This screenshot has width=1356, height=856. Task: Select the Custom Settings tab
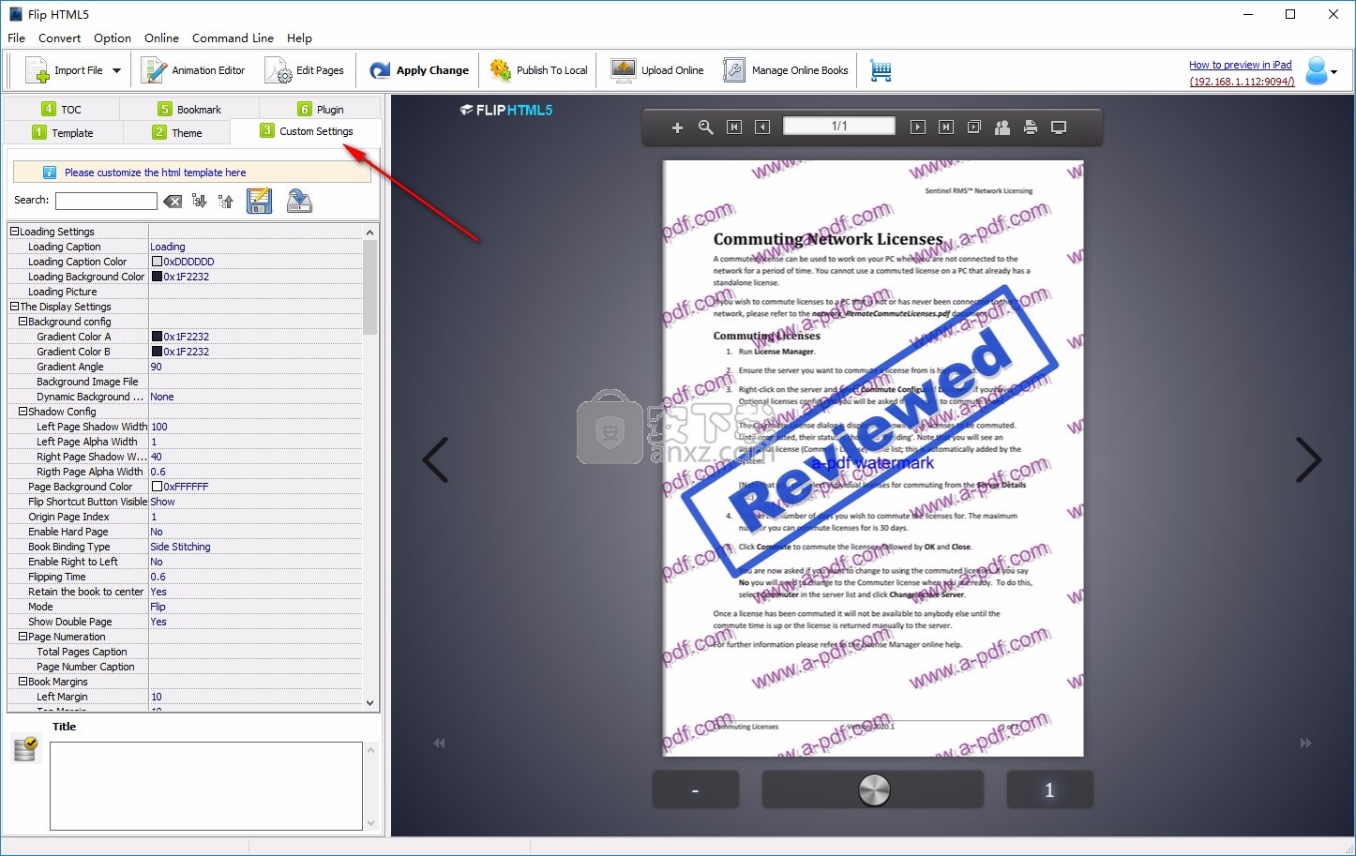point(307,131)
